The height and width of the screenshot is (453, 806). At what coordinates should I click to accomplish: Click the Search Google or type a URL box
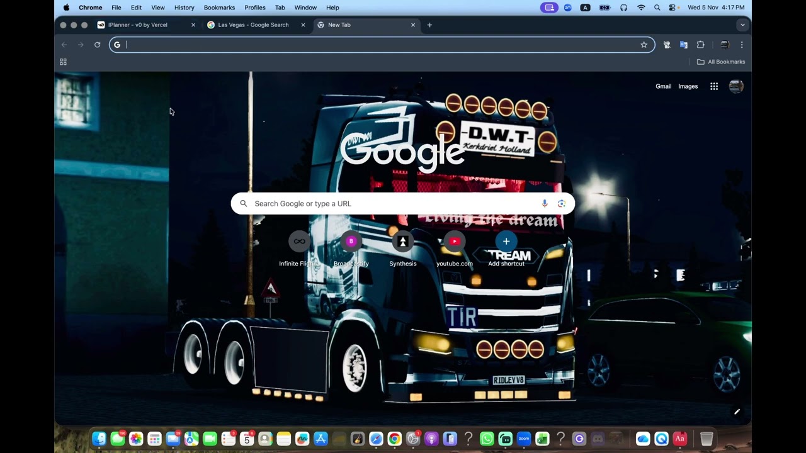[403, 203]
